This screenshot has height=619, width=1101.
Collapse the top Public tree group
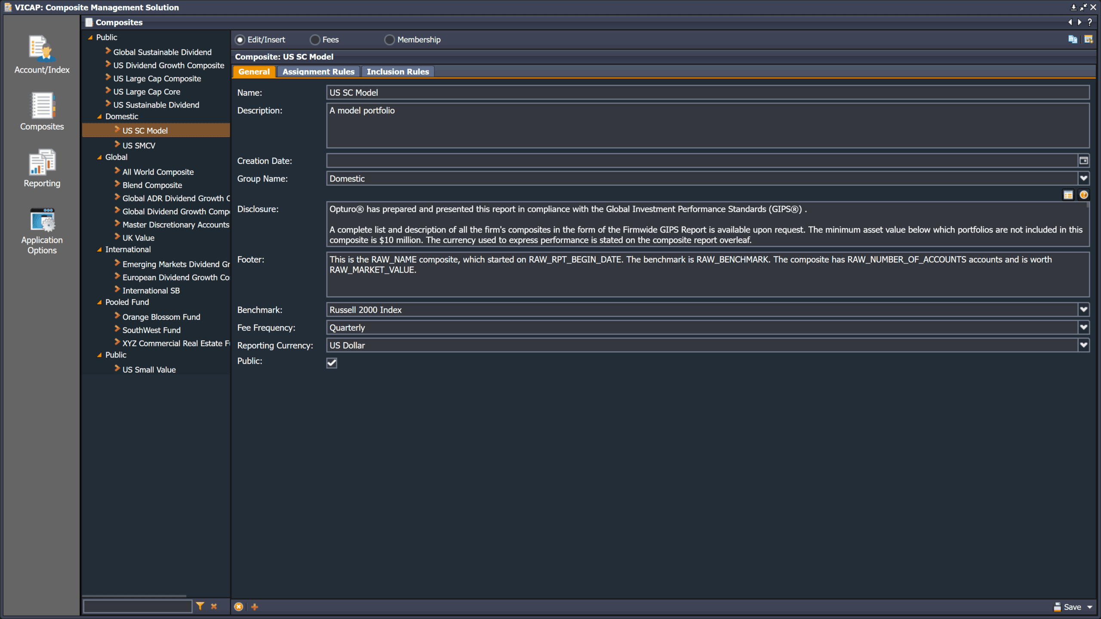(90, 37)
